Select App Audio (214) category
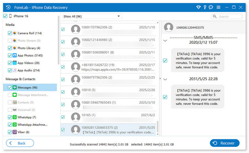 [29, 70]
